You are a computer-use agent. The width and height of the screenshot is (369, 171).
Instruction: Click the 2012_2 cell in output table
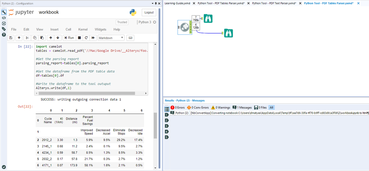[x=47, y=140]
